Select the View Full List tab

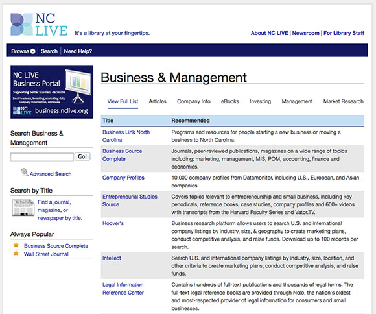click(123, 101)
